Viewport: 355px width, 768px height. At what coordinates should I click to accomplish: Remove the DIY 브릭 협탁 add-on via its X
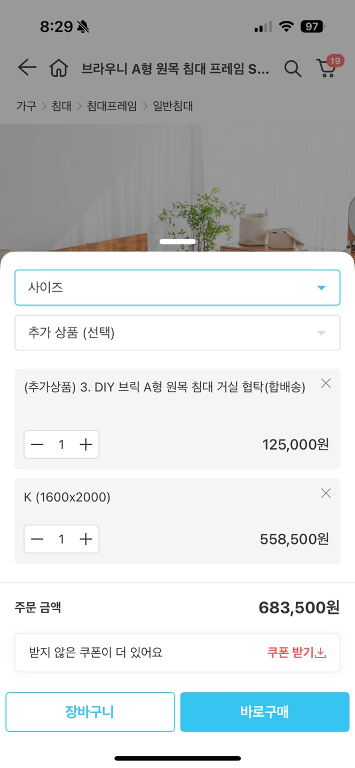[x=326, y=383]
